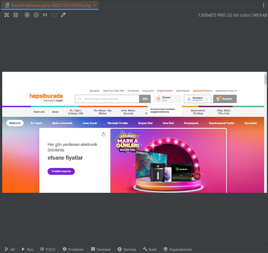Open the Terminal tool window
Screen dimensions: 268x253
101,249
